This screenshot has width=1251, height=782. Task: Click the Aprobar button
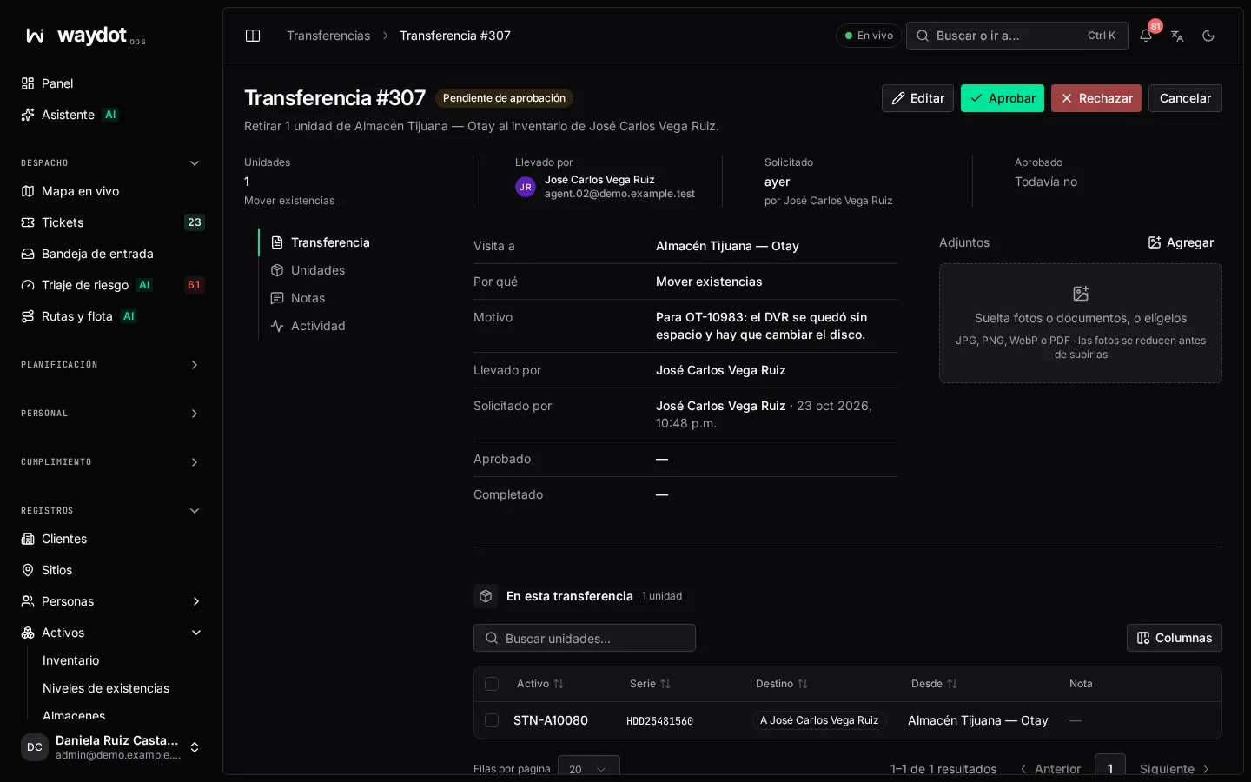coord(1003,98)
